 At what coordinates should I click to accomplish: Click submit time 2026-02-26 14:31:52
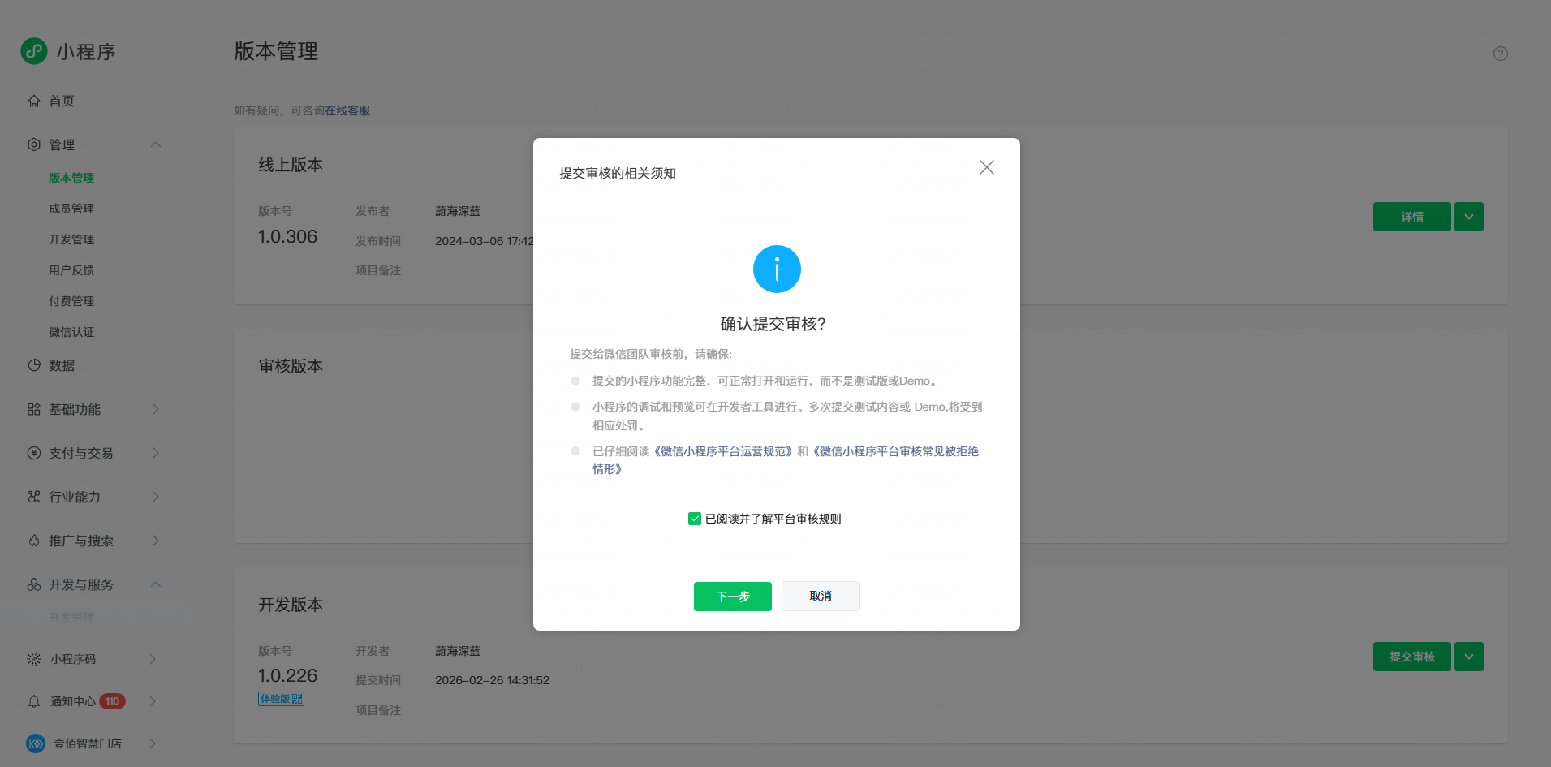coord(492,680)
